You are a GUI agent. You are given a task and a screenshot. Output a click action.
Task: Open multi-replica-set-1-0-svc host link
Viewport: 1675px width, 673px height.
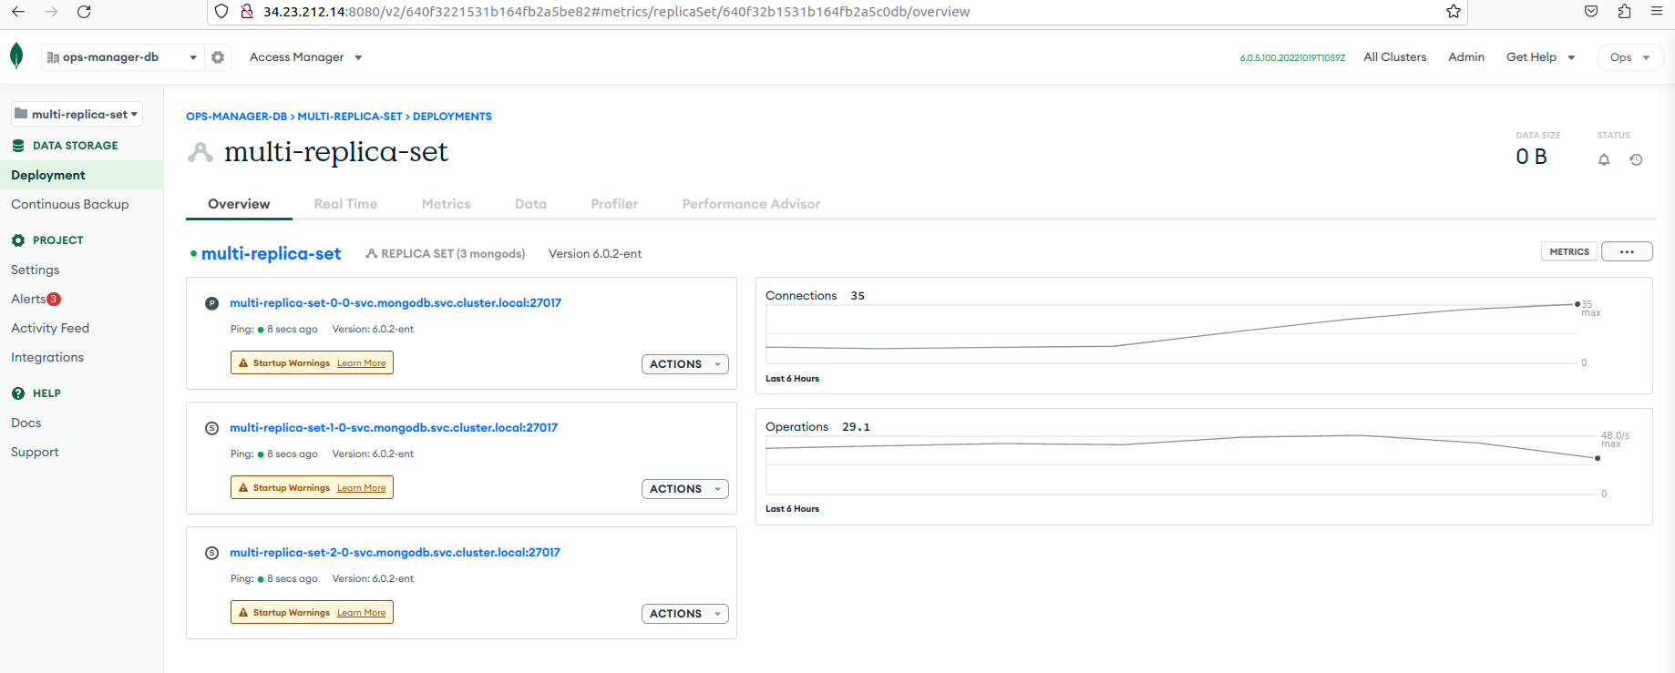click(x=394, y=428)
